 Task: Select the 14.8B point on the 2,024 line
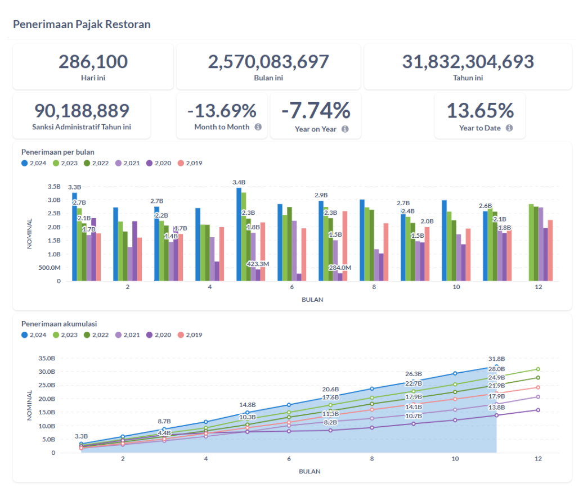(x=247, y=413)
